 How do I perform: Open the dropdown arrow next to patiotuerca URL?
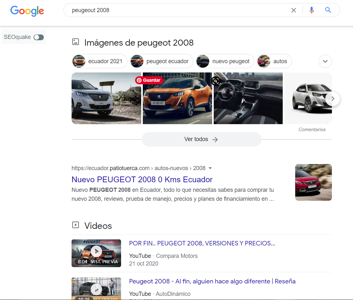[210, 168]
